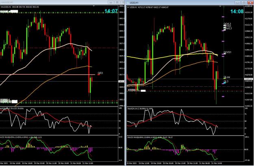Screen dimensions: 254x166
Task: Click the Stoch indicator label in XAUUSD window
Action: tap(12, 108)
